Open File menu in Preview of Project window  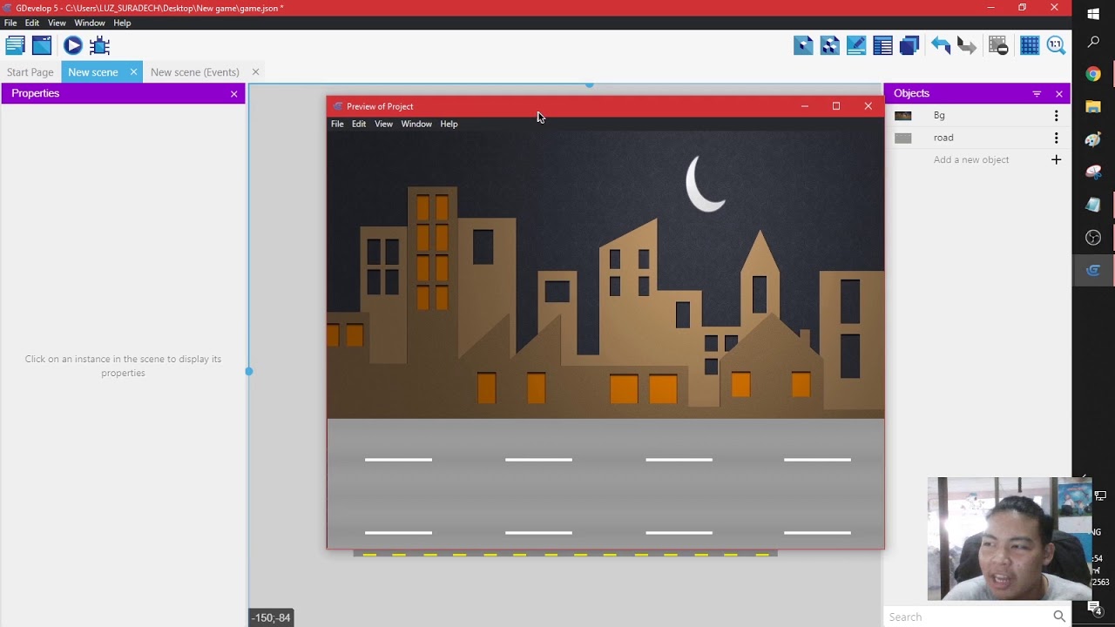point(337,124)
